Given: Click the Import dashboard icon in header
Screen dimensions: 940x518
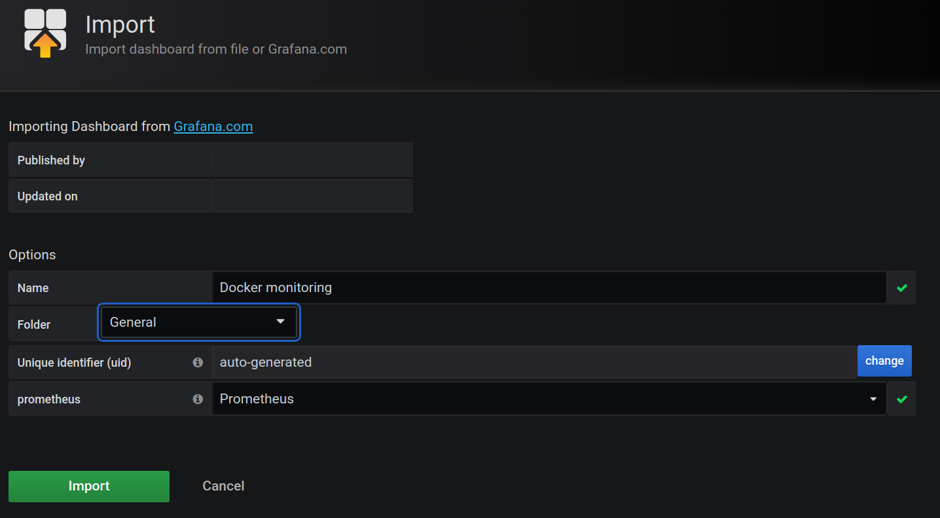Looking at the screenshot, I should click(x=45, y=33).
